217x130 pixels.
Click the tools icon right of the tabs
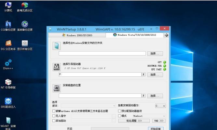coord(166,35)
